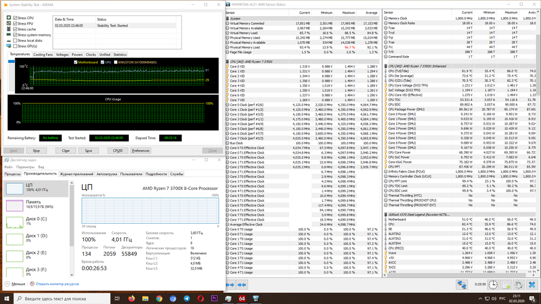Select the Память item in Task Manager sidebar

tap(37, 205)
